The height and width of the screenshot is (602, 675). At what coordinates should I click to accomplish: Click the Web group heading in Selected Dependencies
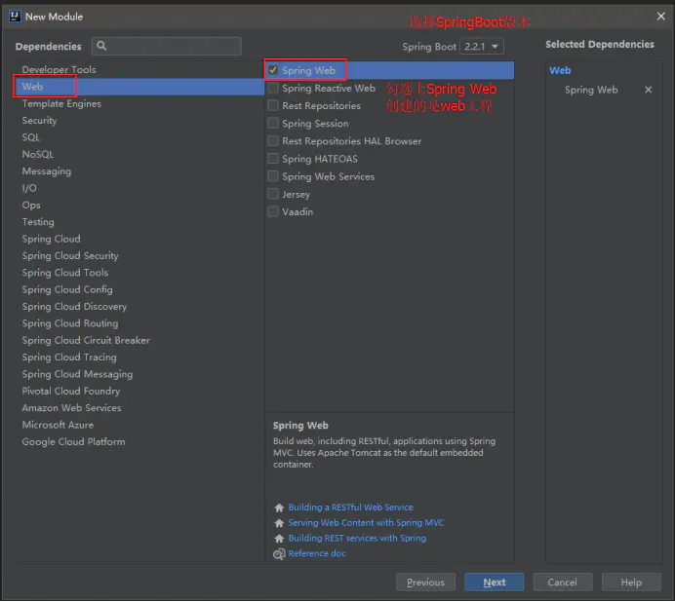pyautogui.click(x=560, y=70)
